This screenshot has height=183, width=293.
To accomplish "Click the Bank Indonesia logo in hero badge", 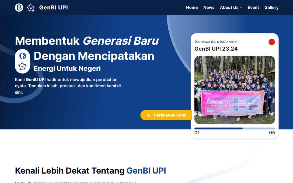I will [23, 56].
